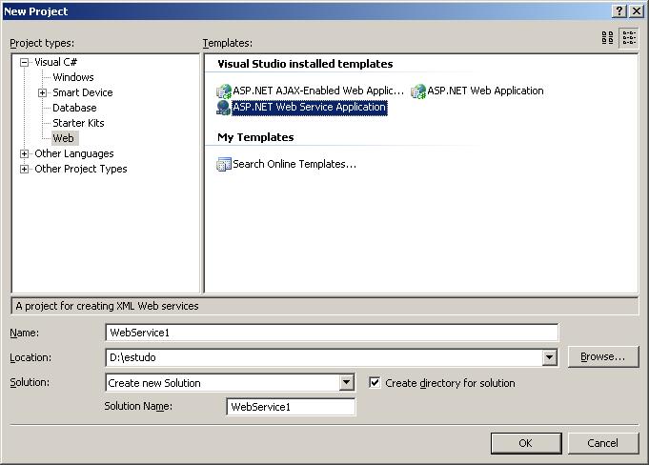This screenshot has width=649, height=465.
Task: Select Starter Kits project type
Action: (78, 123)
